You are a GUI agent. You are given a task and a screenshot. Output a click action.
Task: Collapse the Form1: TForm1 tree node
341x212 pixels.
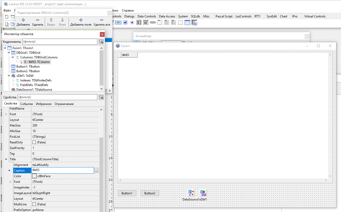click(x=5, y=48)
